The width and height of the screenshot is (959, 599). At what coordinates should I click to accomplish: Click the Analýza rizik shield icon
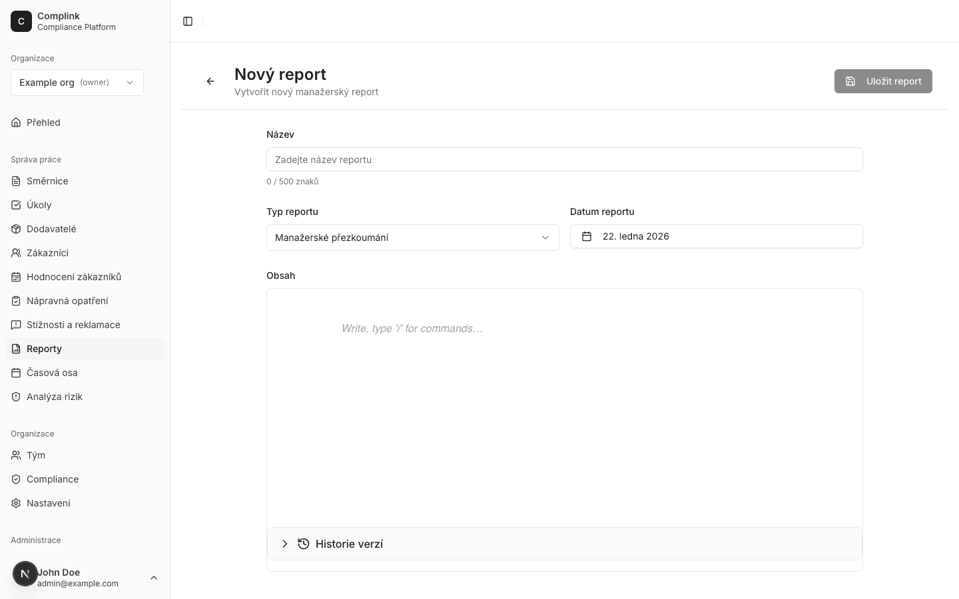pos(16,397)
